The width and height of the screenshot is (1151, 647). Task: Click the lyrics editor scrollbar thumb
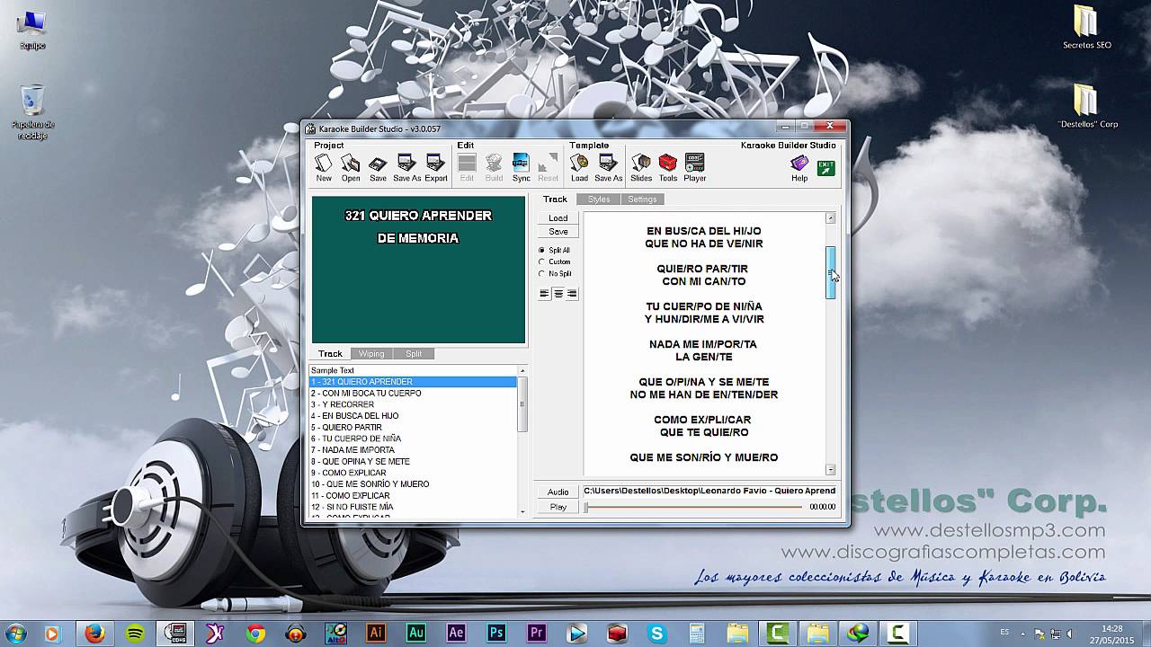pos(831,272)
